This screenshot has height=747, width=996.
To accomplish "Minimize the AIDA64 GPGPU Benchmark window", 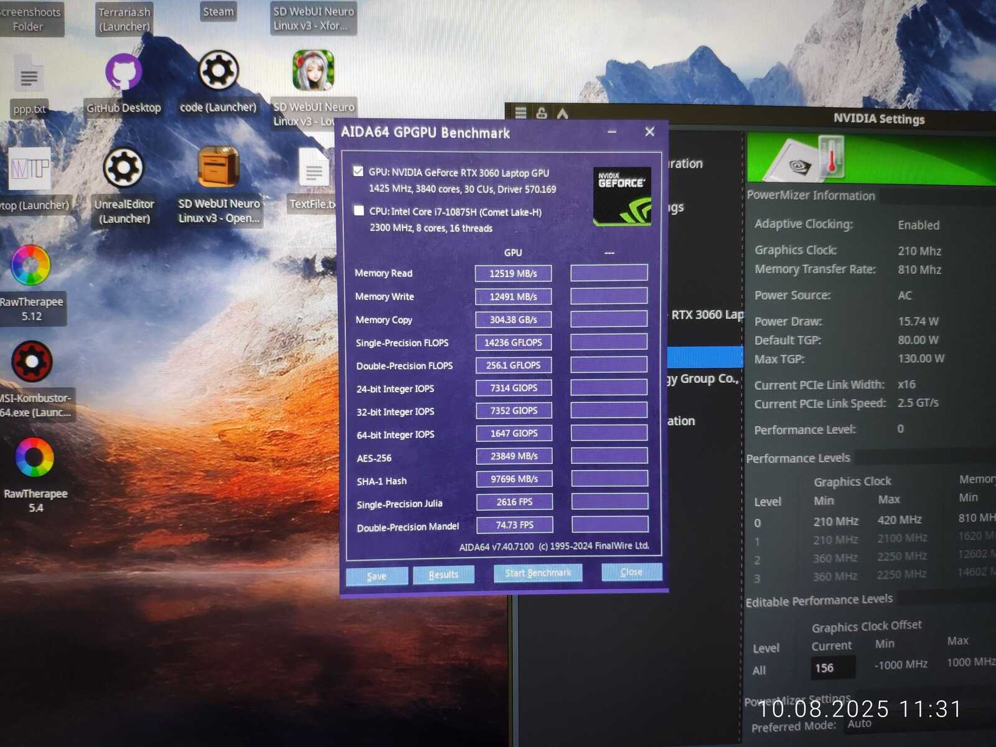I will coord(612,131).
